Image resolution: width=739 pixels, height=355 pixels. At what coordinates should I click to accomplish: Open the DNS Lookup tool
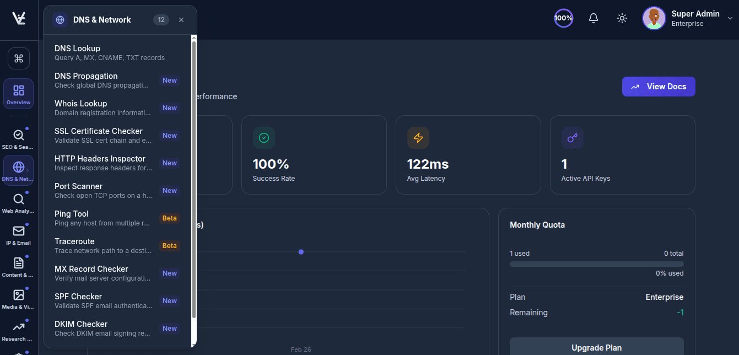[110, 52]
